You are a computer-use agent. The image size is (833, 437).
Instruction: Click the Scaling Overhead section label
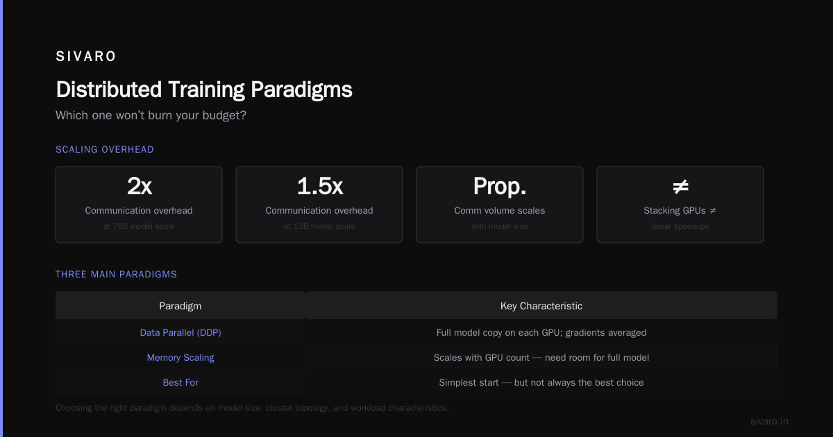(x=105, y=149)
